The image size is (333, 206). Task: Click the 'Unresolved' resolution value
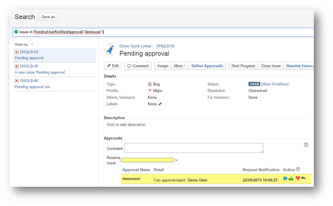(258, 91)
